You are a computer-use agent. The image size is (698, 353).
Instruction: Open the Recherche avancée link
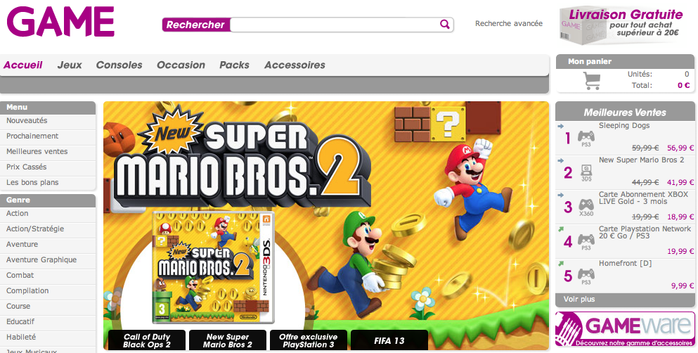pyautogui.click(x=509, y=24)
